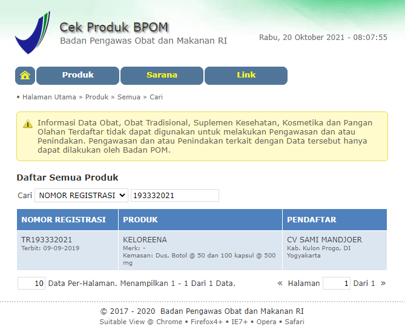Click the yellow warning triangle icon
The width and height of the screenshot is (405, 332).
pyautogui.click(x=28, y=124)
